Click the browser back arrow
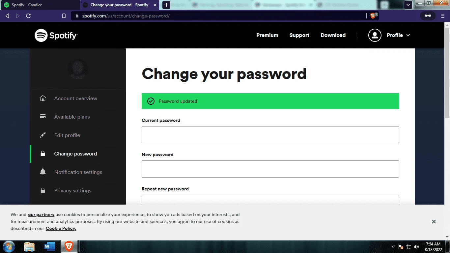This screenshot has width=450, height=253. pyautogui.click(x=8, y=16)
